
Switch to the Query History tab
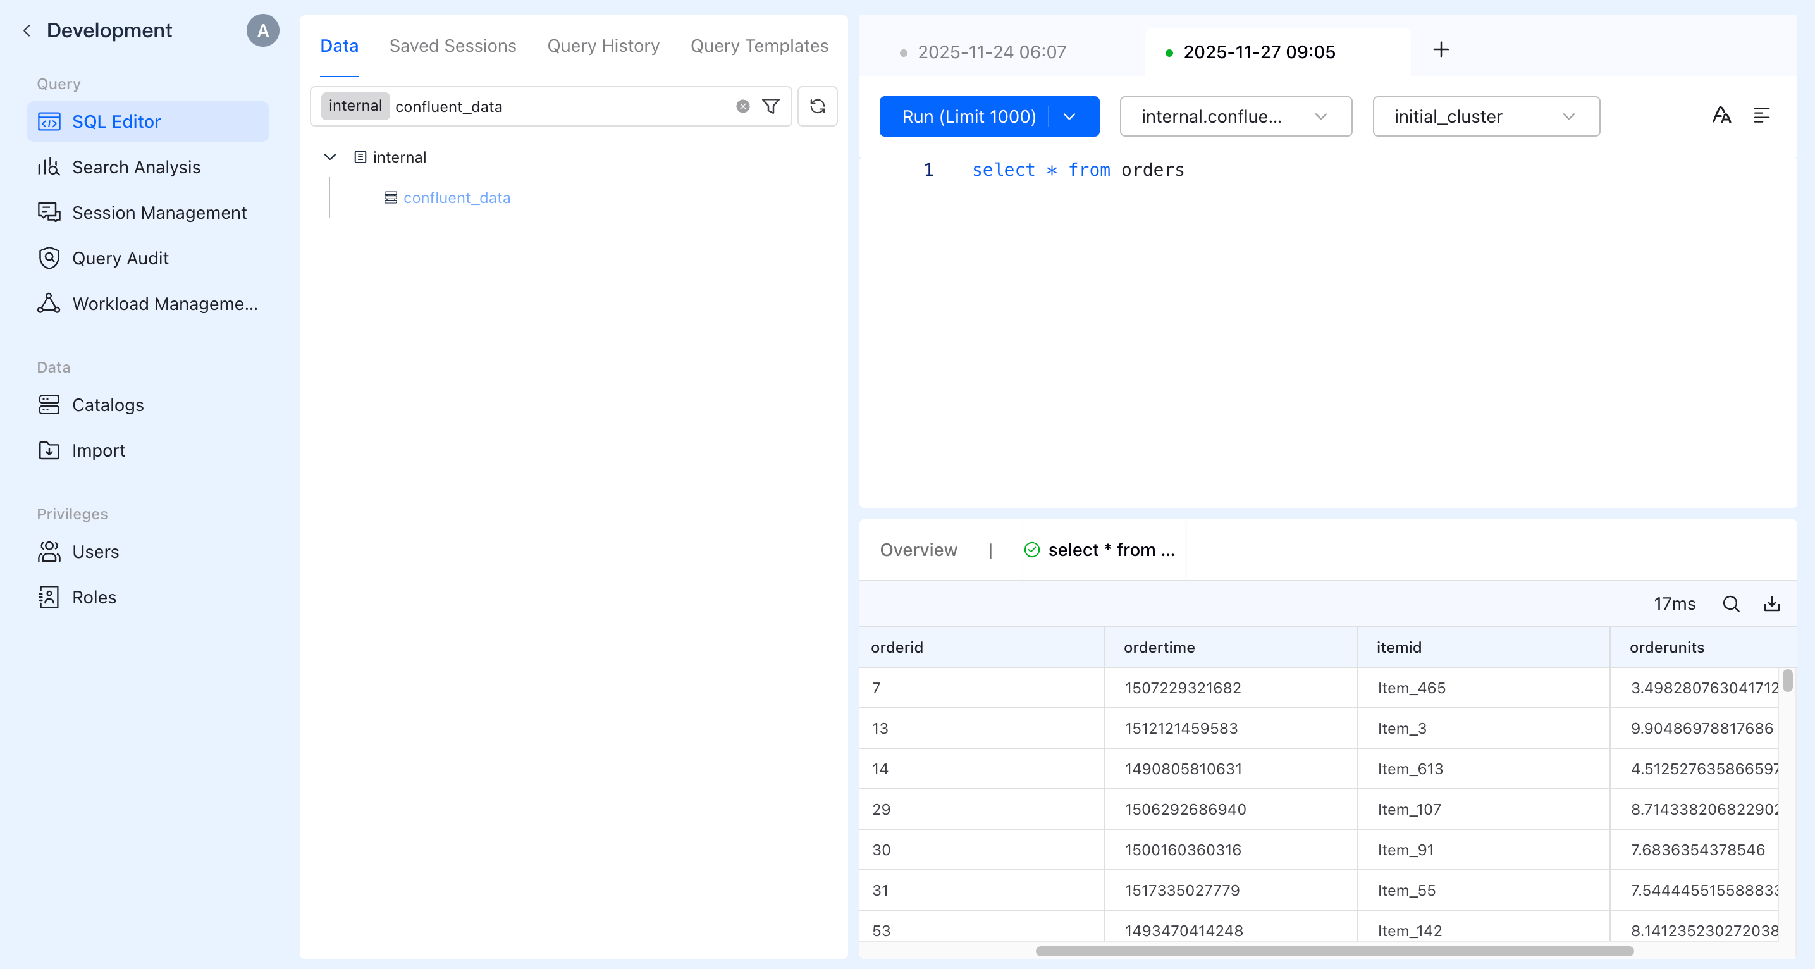603,46
